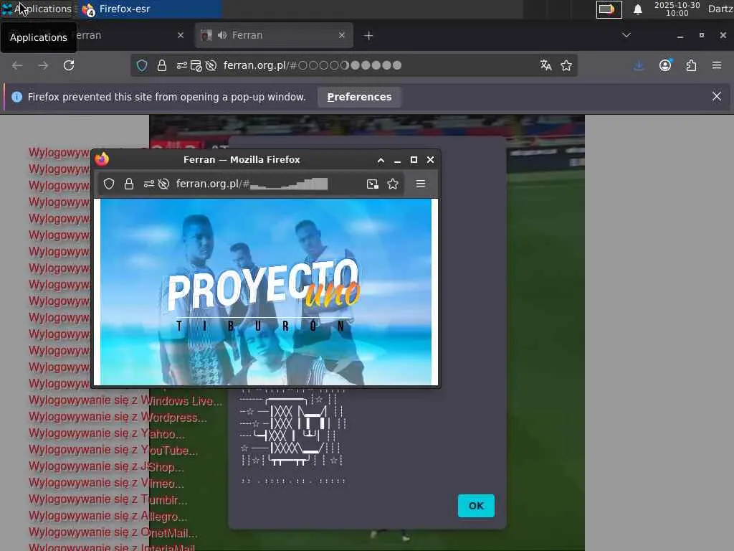Screen dimensions: 734x551
Task: Open the site permissions icon in the main address bar
Action: pyautogui.click(x=181, y=65)
